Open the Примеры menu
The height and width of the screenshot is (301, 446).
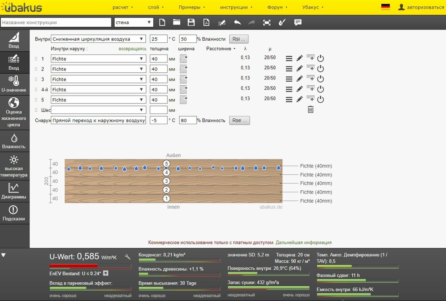(x=192, y=7)
